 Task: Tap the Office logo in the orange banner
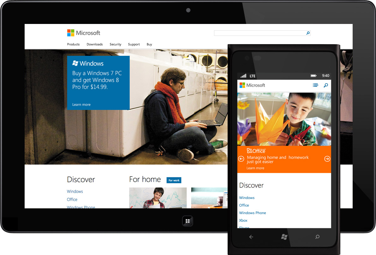pyautogui.click(x=256, y=151)
